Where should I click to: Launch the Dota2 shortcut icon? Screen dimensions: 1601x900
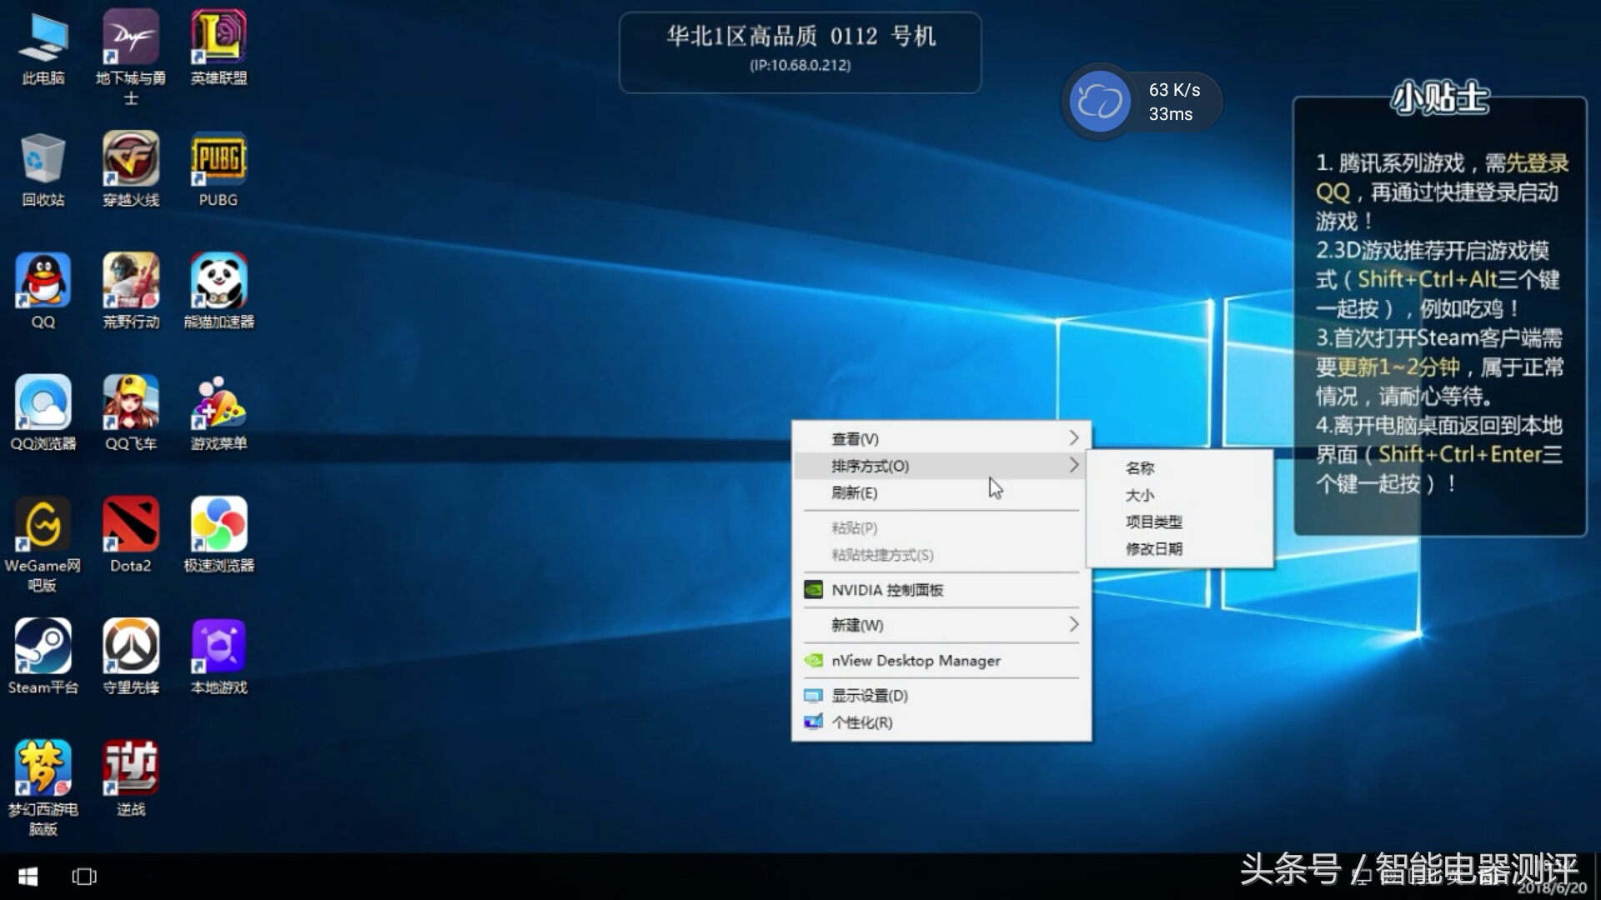tap(131, 525)
